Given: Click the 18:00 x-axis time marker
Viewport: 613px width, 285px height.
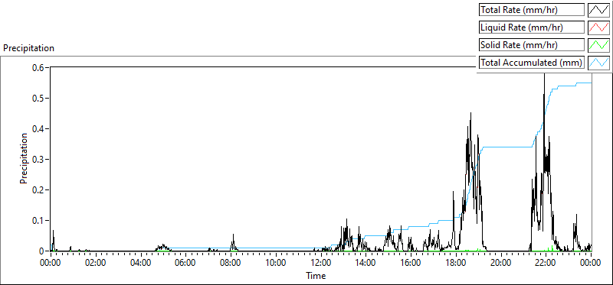Looking at the screenshot, I should tap(456, 263).
